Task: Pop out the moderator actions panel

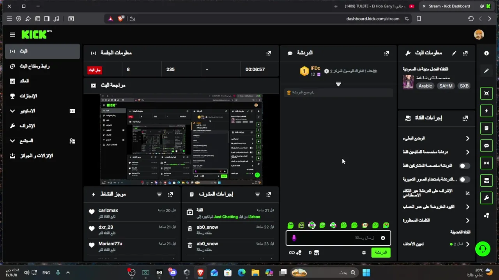Action: tap(269, 194)
